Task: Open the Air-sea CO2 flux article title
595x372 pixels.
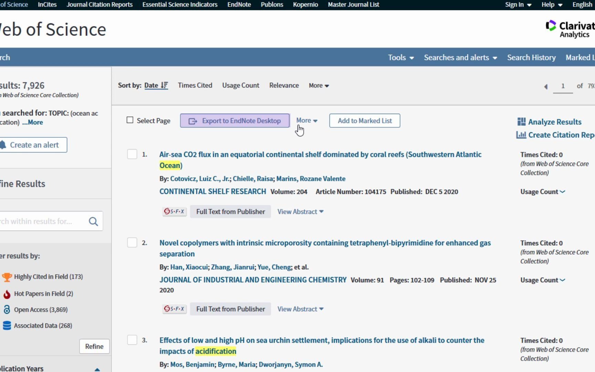Action: [x=320, y=160]
